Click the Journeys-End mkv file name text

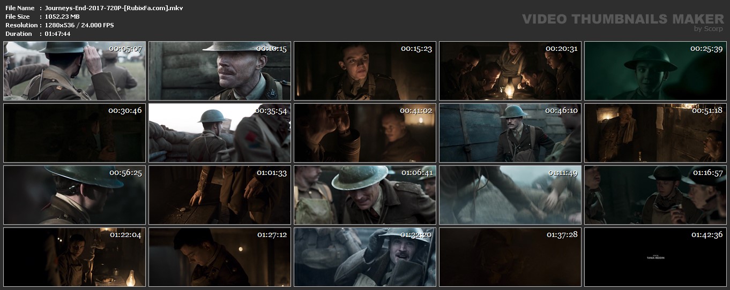(x=114, y=8)
